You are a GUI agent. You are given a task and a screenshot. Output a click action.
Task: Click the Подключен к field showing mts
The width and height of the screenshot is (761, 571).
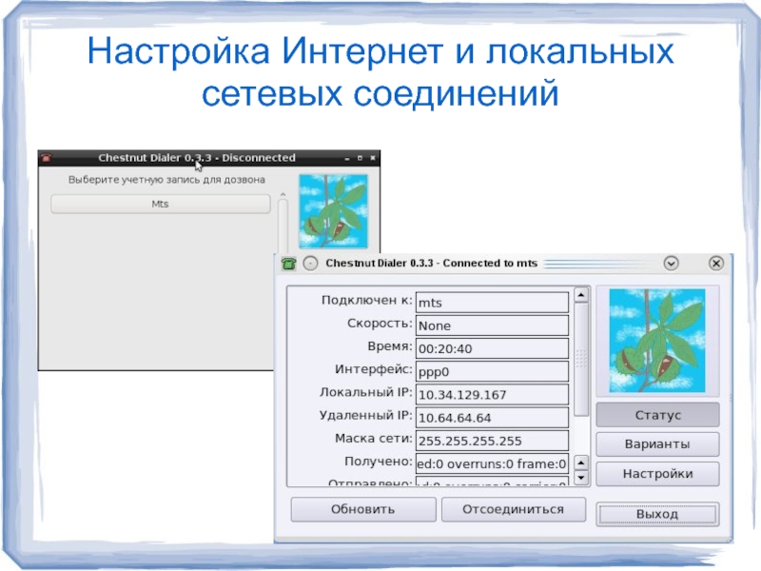492,303
